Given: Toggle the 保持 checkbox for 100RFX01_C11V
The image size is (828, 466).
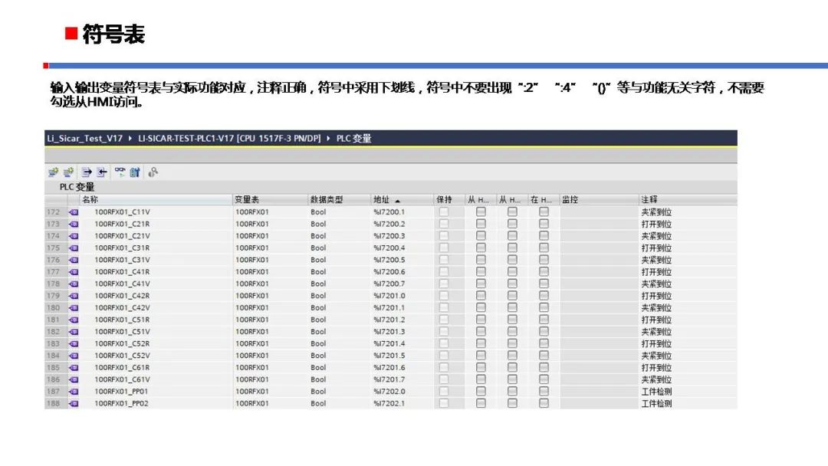Looking at the screenshot, I should point(443,212).
